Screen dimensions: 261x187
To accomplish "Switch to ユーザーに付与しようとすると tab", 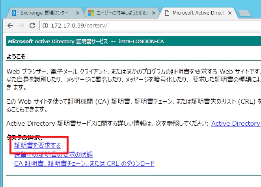I will click(122, 13).
